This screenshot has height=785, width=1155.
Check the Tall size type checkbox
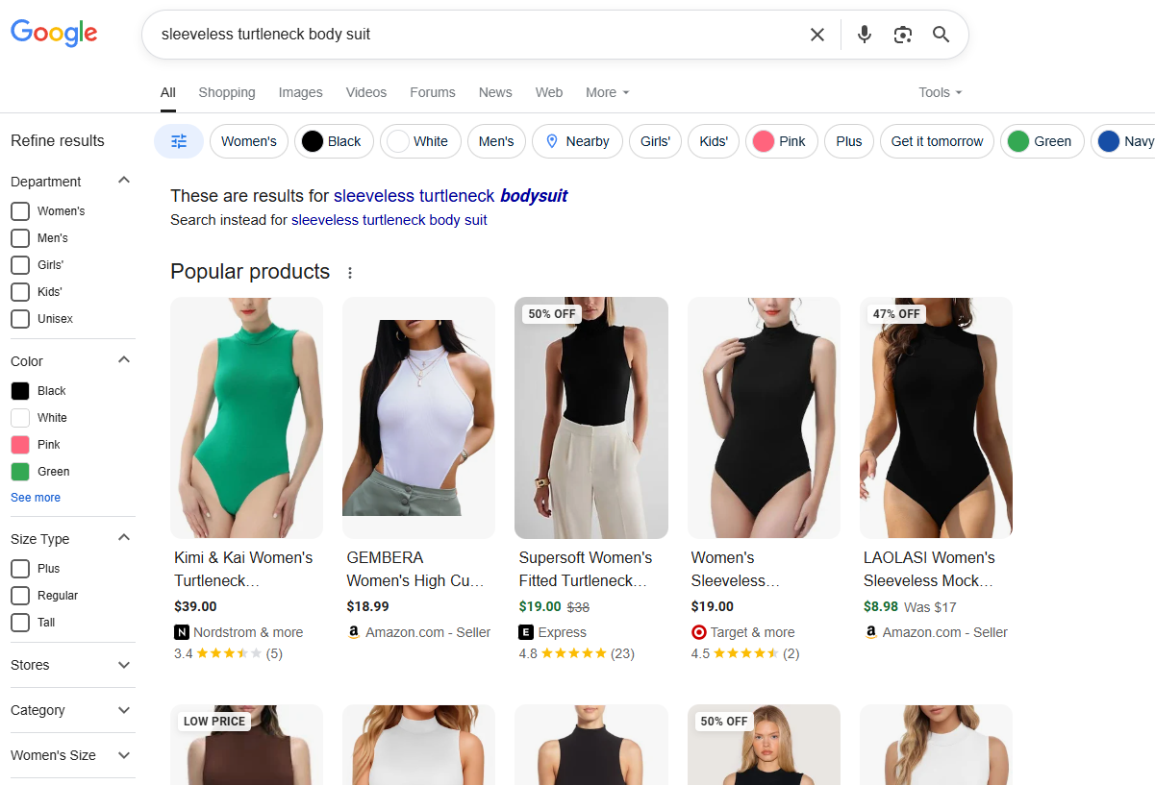coord(20,623)
